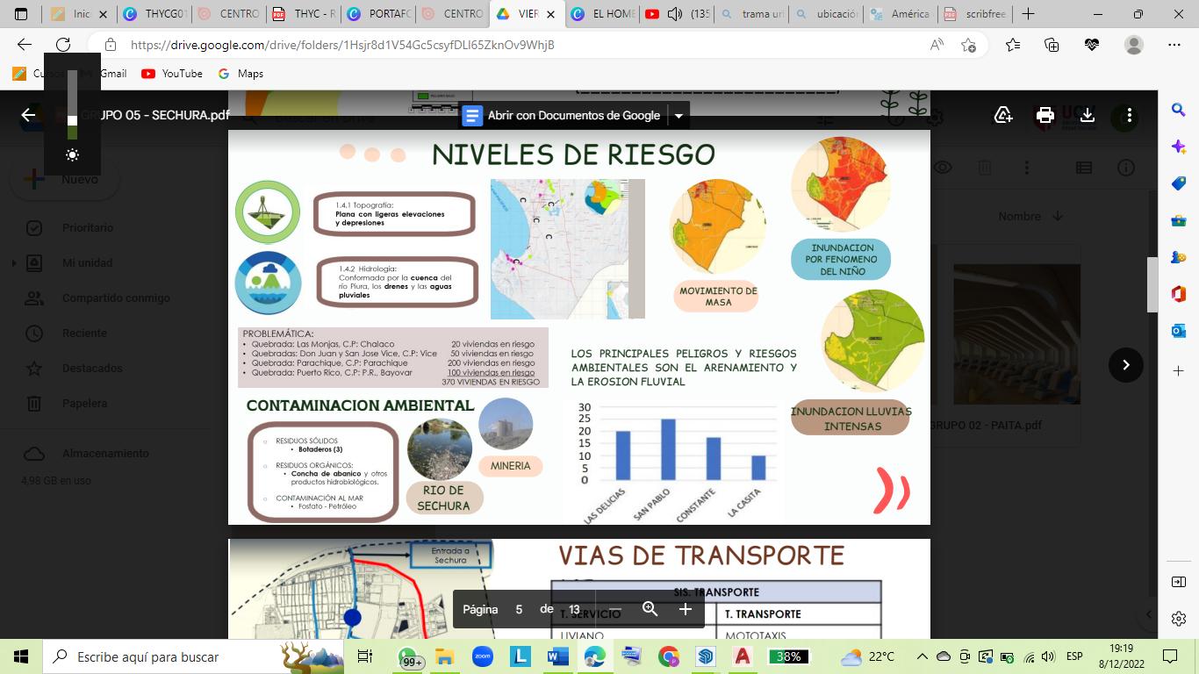Open the Edge profile menu

tap(1134, 45)
